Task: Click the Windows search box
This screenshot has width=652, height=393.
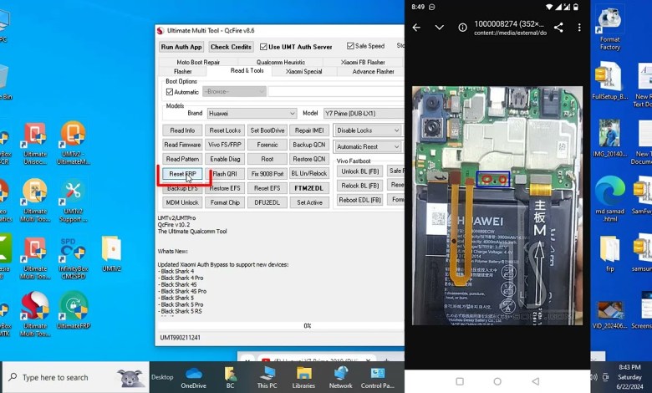Action: (76, 377)
